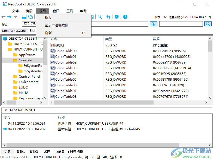Viewport: 214px width, 161px height.
Task: Switch to the 历史 bottom tab
Action: pos(7,151)
